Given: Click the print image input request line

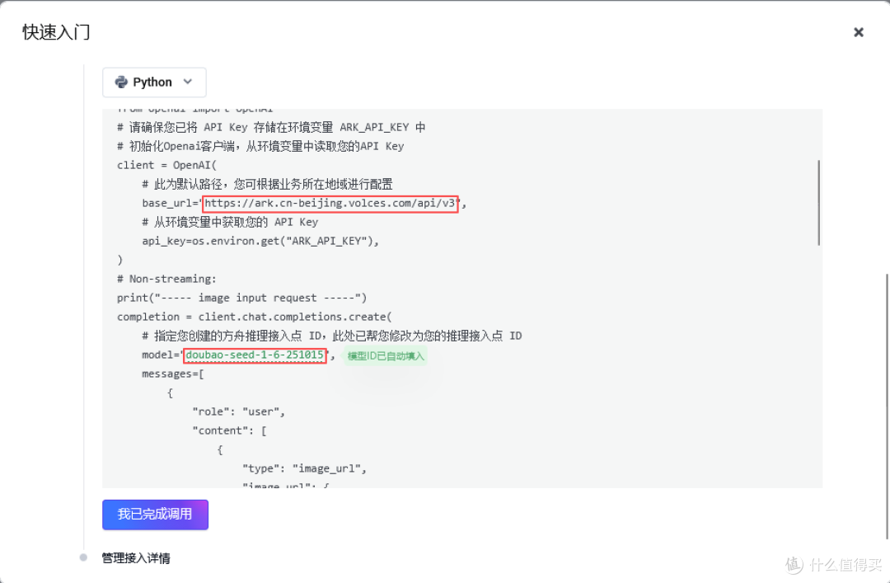Looking at the screenshot, I should tap(241, 298).
